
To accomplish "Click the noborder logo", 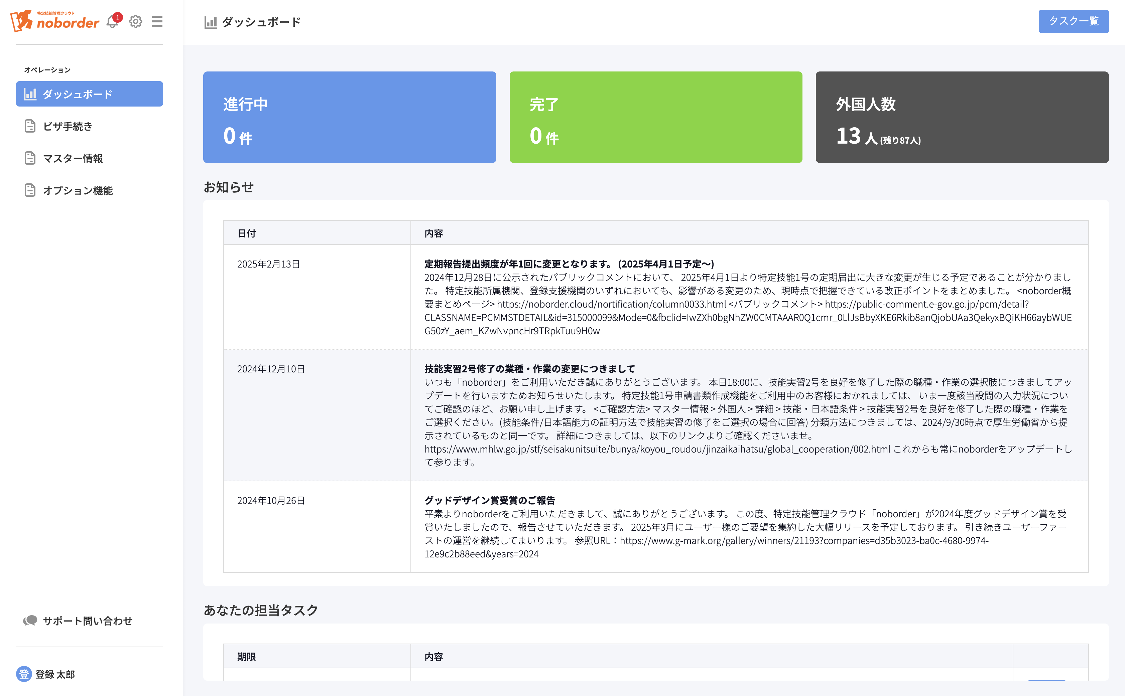I will pyautogui.click(x=54, y=21).
